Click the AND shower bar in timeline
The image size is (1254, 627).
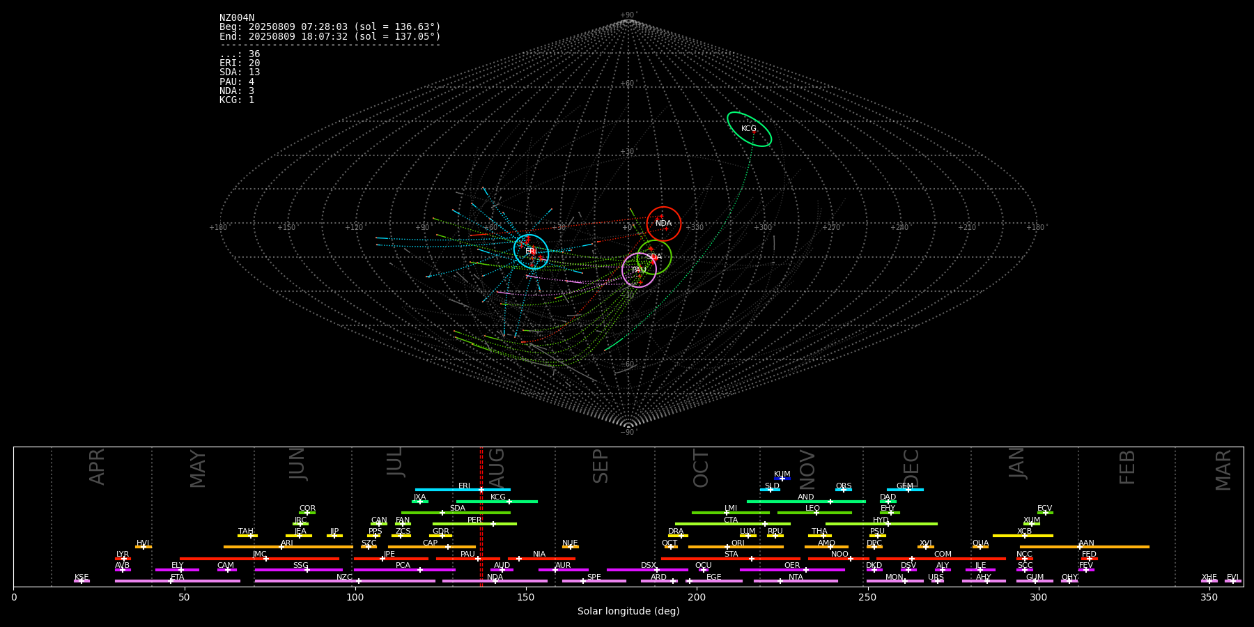[806, 501]
